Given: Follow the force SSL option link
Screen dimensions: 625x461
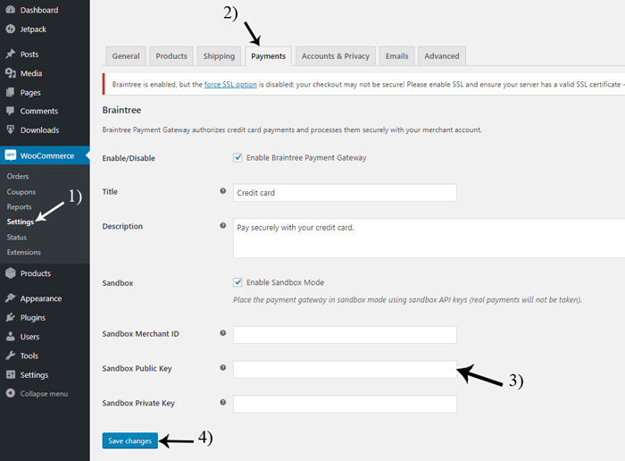Looking at the screenshot, I should click(230, 85).
